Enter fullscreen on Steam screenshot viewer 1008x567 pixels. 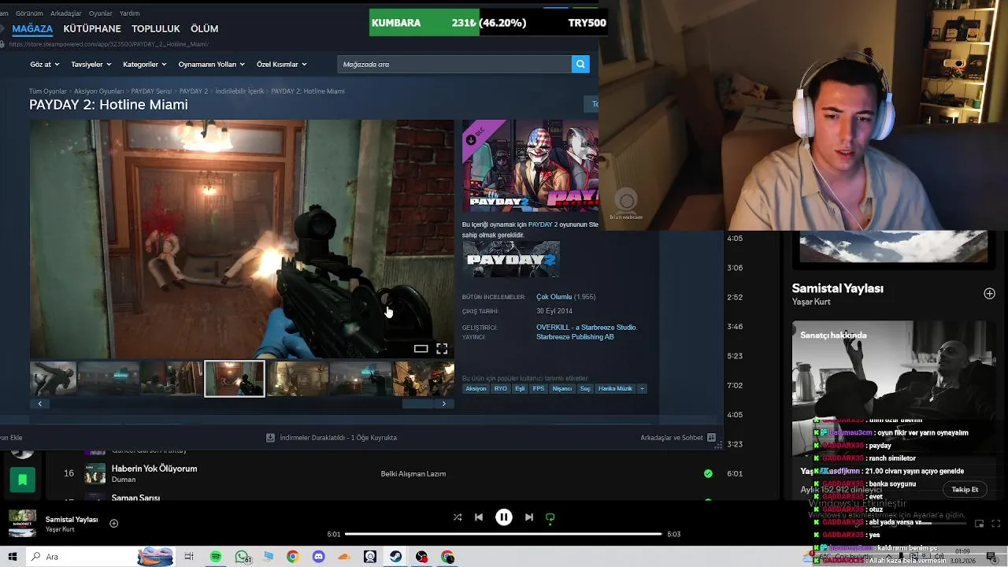coord(442,349)
